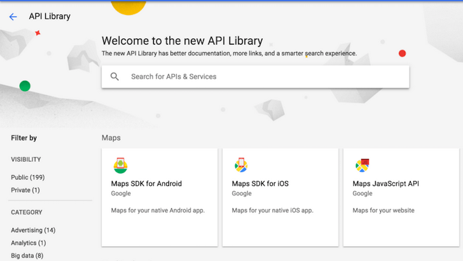Filter by Private (1) visibility

pyautogui.click(x=25, y=190)
